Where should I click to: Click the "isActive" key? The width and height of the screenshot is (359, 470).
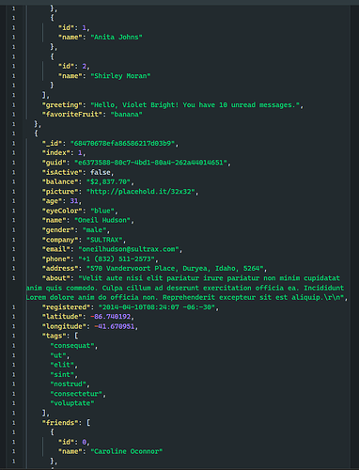(62, 172)
